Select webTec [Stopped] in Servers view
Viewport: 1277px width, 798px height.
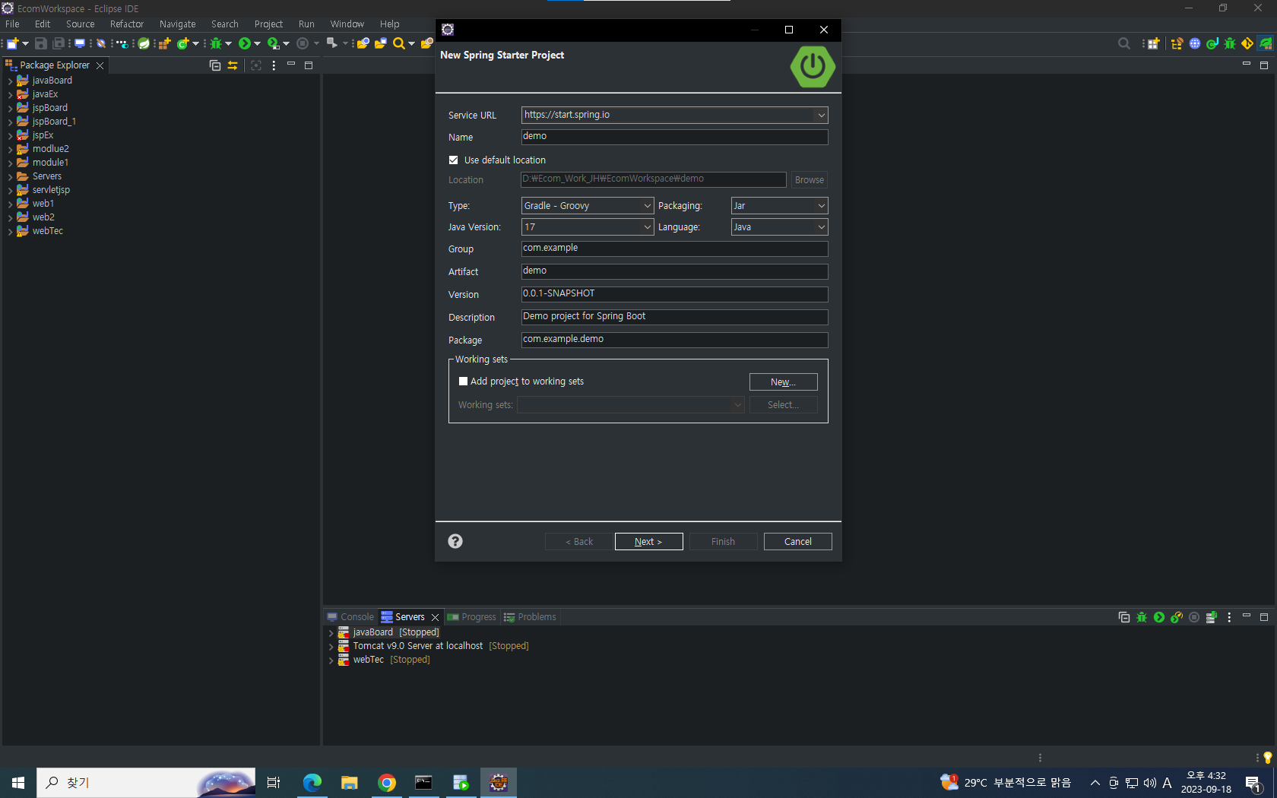(x=391, y=660)
